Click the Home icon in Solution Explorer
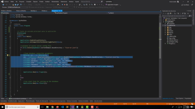Image resolution: width=195 pixels, height=109 pixels. click(168, 13)
